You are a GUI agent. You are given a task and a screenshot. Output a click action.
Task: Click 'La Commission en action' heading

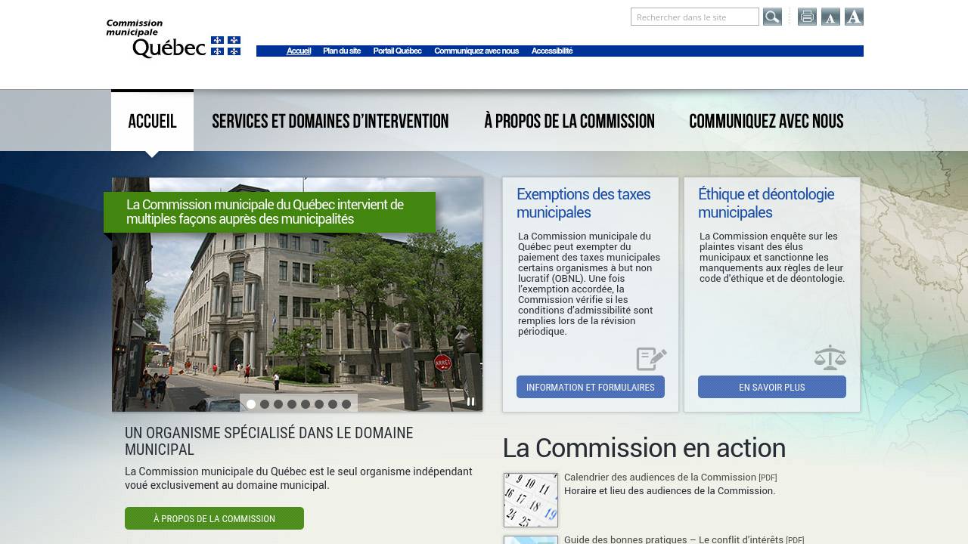point(644,448)
